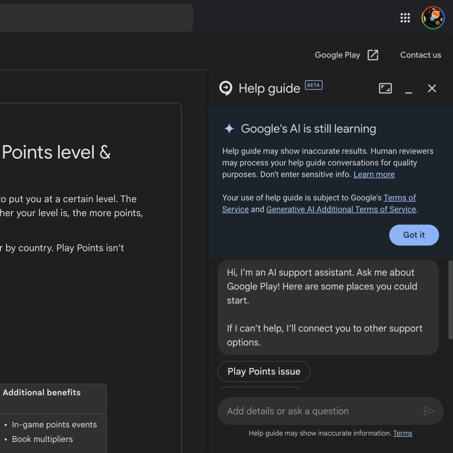Close the Help guide panel

432,88
